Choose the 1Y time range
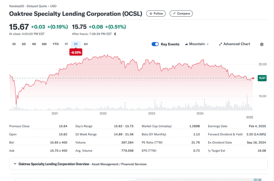This screenshot has height=181, width=274. click(66, 44)
